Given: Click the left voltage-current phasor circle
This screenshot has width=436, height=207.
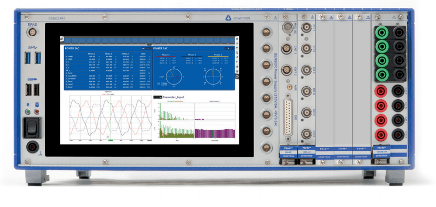Looking at the screenshot, I should pos(174,77).
